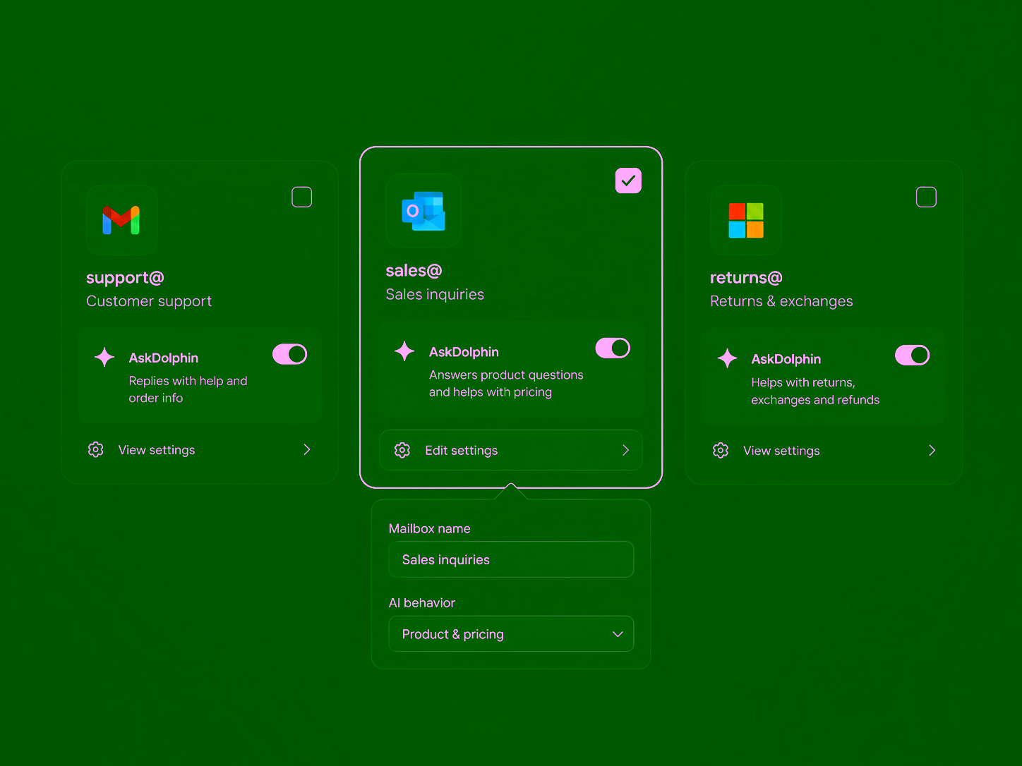Turn off AskDolphin toggle for sales@
The height and width of the screenshot is (766, 1022).
pyautogui.click(x=613, y=348)
